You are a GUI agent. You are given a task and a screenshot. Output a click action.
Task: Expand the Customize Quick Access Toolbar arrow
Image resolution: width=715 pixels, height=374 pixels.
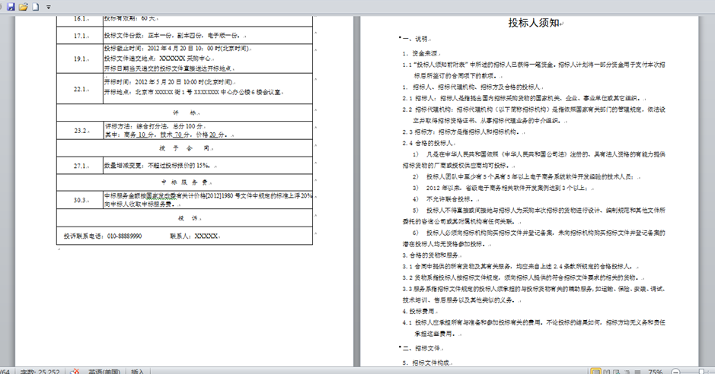tap(48, 8)
